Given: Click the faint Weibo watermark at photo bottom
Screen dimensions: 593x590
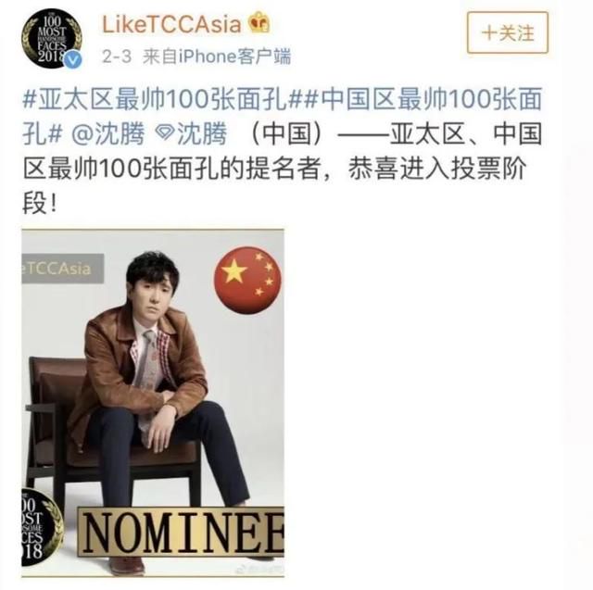Looking at the screenshot, I should [261, 569].
